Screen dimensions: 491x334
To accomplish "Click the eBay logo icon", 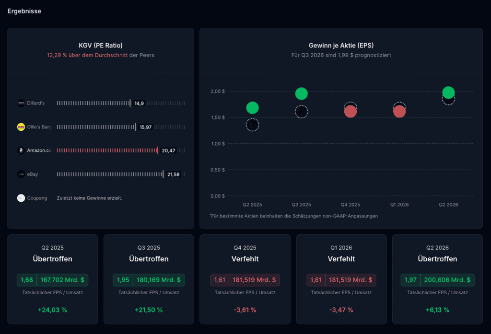I will (21, 174).
